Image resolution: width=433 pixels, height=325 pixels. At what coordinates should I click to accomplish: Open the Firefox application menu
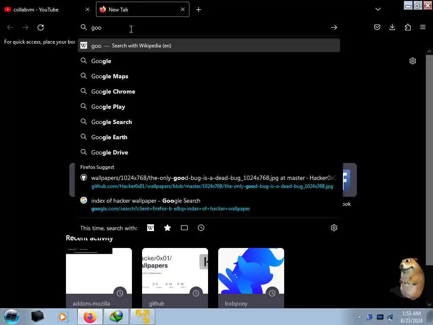click(423, 27)
